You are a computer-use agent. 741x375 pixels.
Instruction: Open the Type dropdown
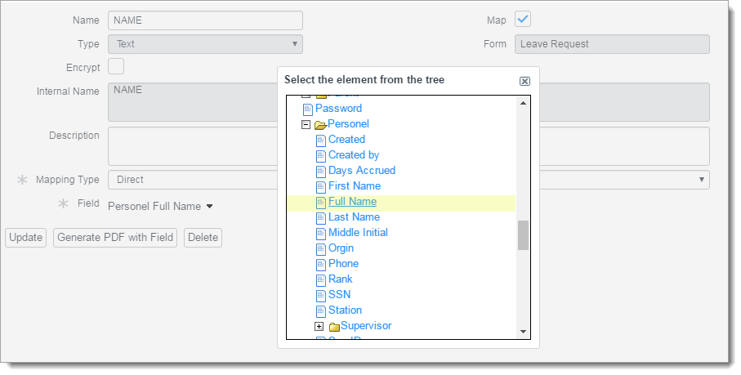pos(205,44)
